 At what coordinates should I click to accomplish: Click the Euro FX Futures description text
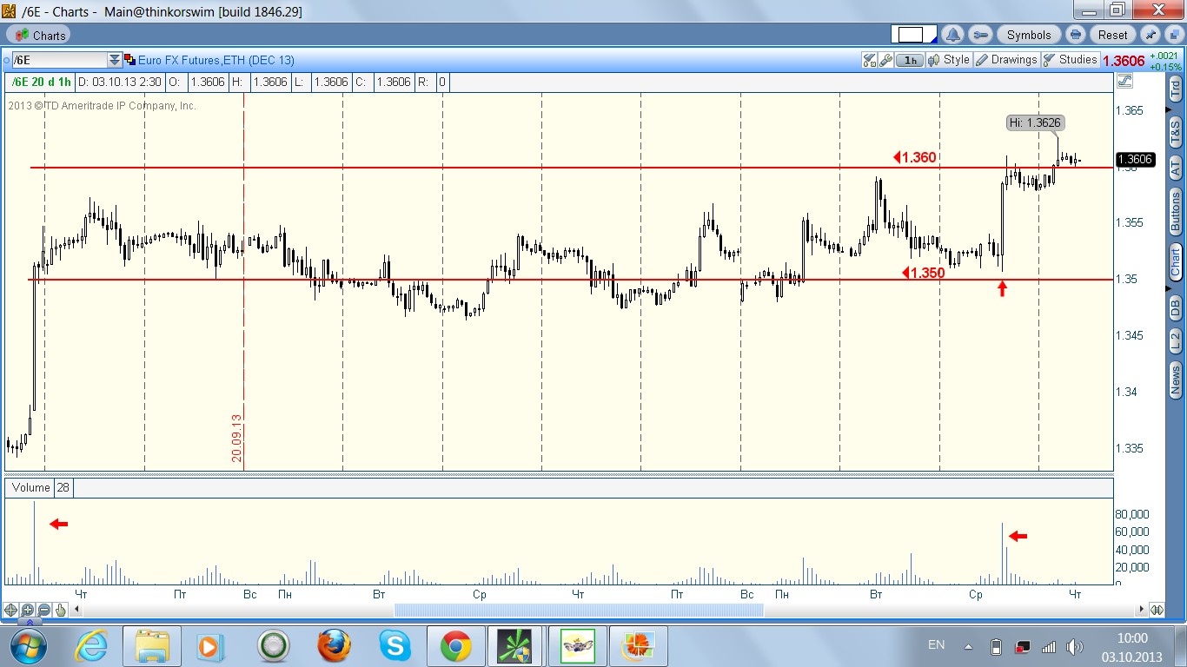tap(216, 60)
